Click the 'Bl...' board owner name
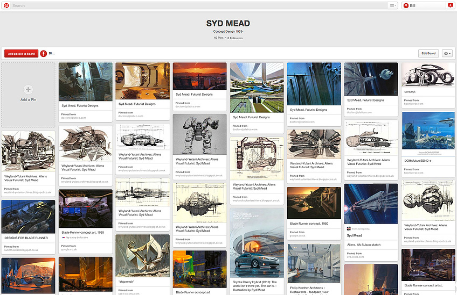The height and width of the screenshot is (295, 457). pyautogui.click(x=52, y=54)
